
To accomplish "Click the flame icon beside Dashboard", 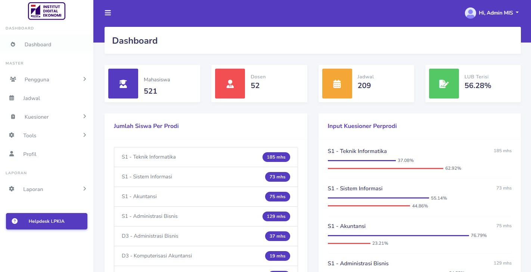I will point(13,44).
